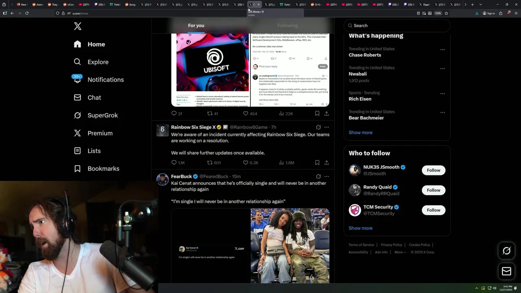Follow NUK3S JSmooth
This screenshot has width=521, height=293.
click(433, 170)
